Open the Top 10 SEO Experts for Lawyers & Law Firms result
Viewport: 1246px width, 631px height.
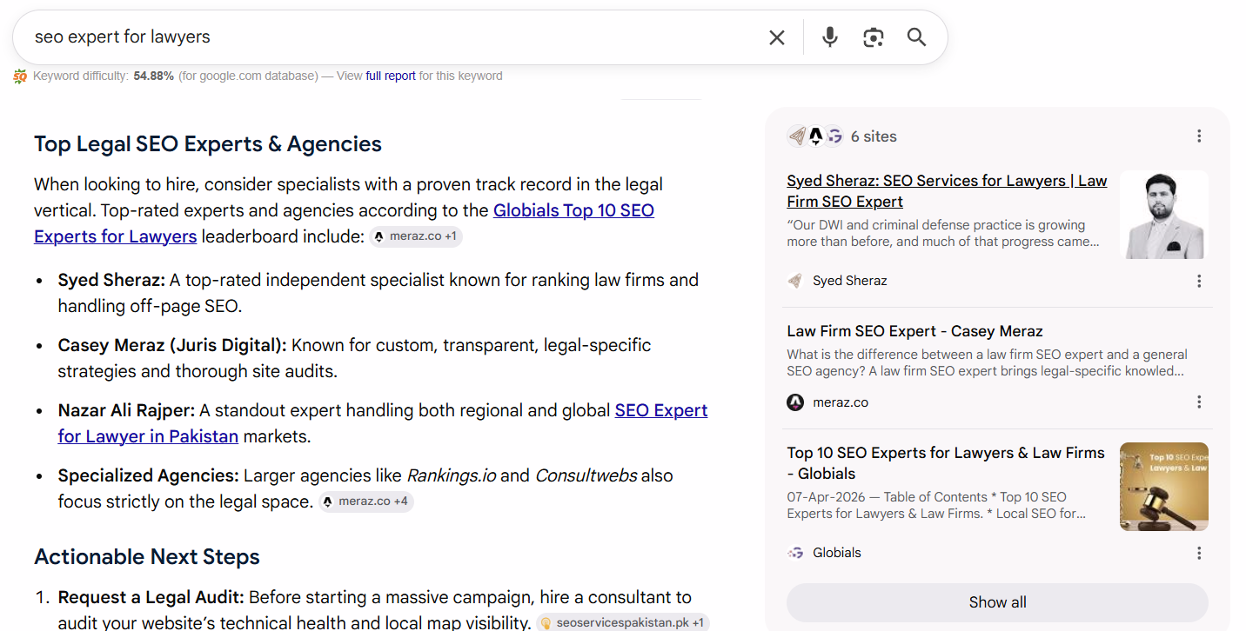(946, 463)
